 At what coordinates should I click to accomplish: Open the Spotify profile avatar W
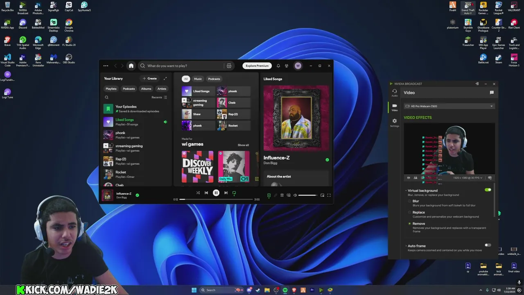[x=298, y=66]
